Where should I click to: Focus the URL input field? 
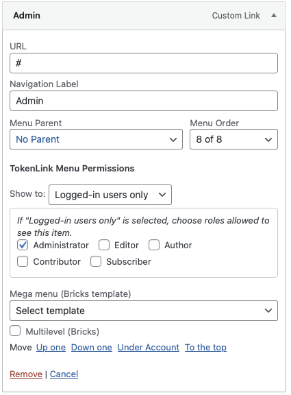144,63
